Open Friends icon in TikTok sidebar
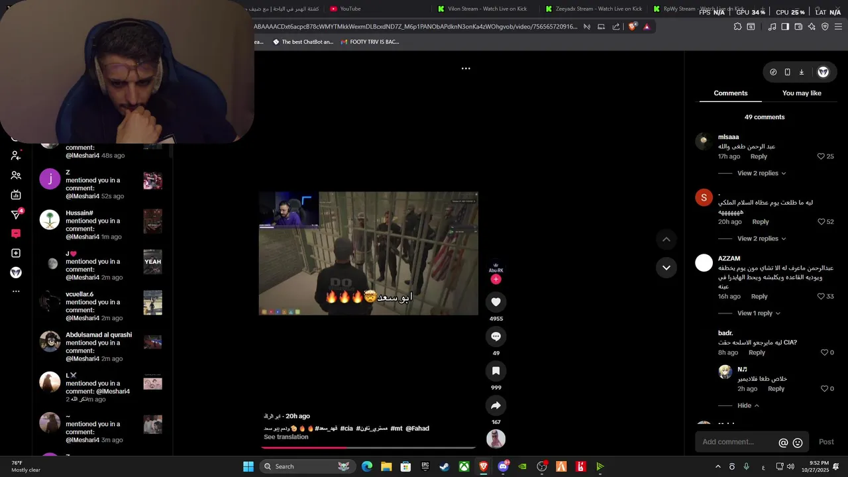This screenshot has height=477, width=848. [16, 176]
